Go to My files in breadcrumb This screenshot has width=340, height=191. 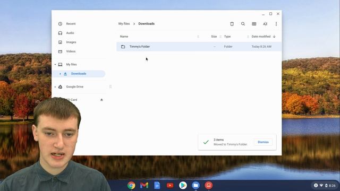point(124,24)
